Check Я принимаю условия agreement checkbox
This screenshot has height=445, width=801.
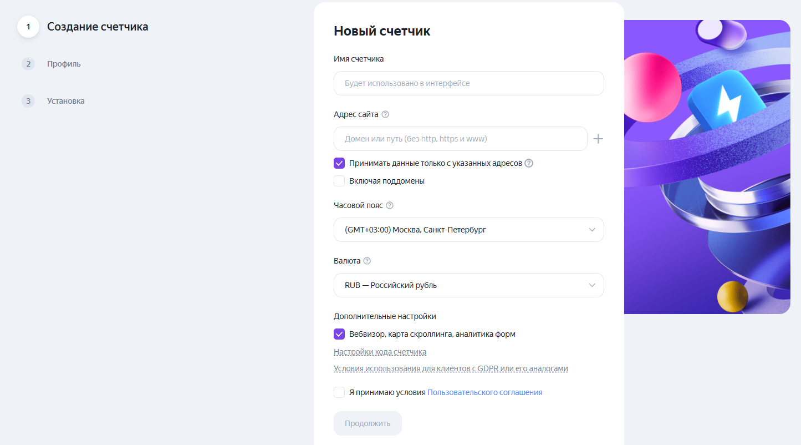tap(339, 392)
